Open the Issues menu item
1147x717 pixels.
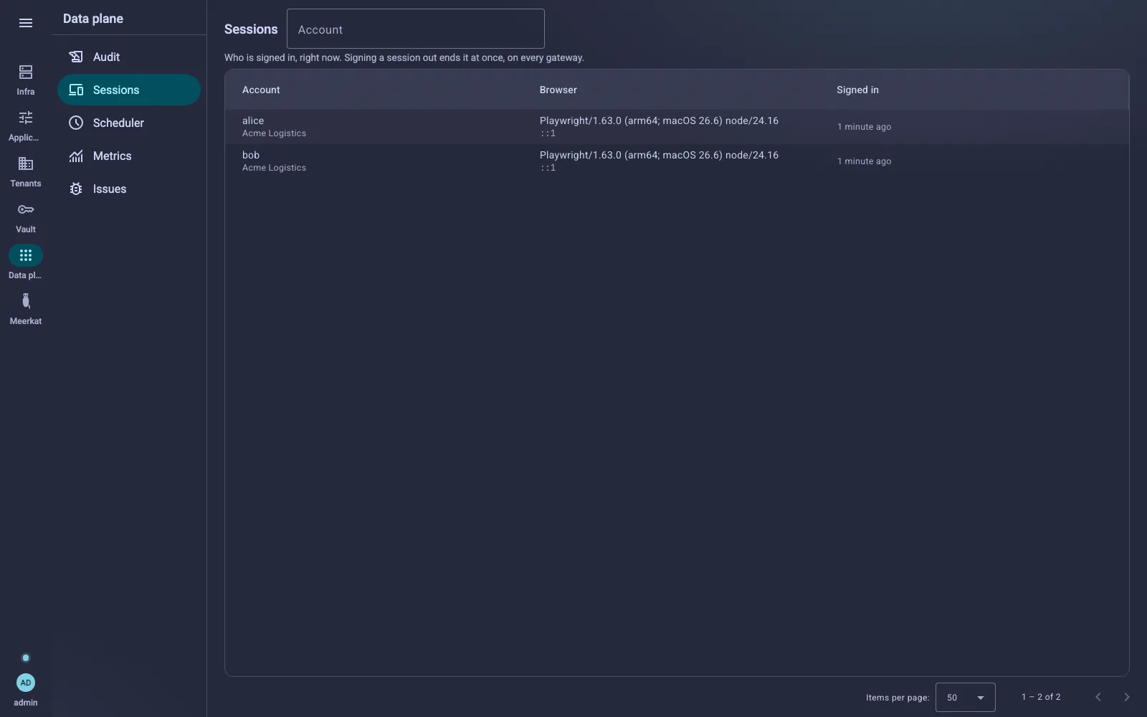click(129, 189)
